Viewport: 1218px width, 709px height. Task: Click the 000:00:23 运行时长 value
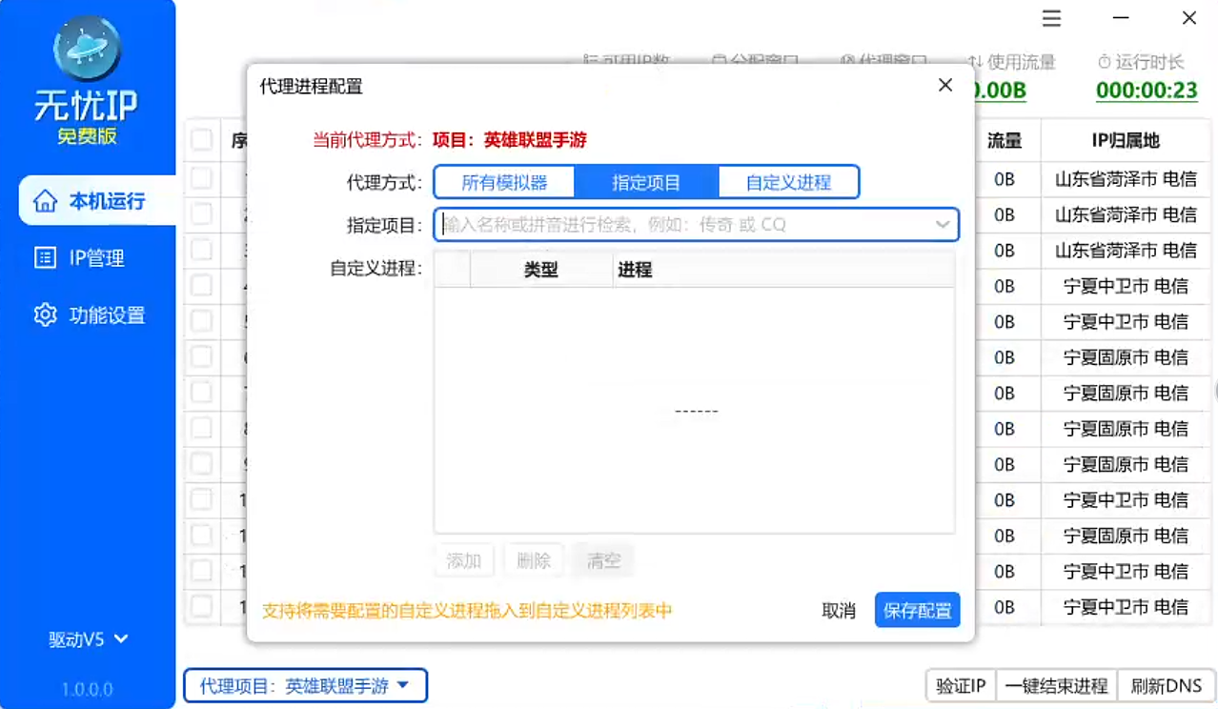pyautogui.click(x=1146, y=91)
